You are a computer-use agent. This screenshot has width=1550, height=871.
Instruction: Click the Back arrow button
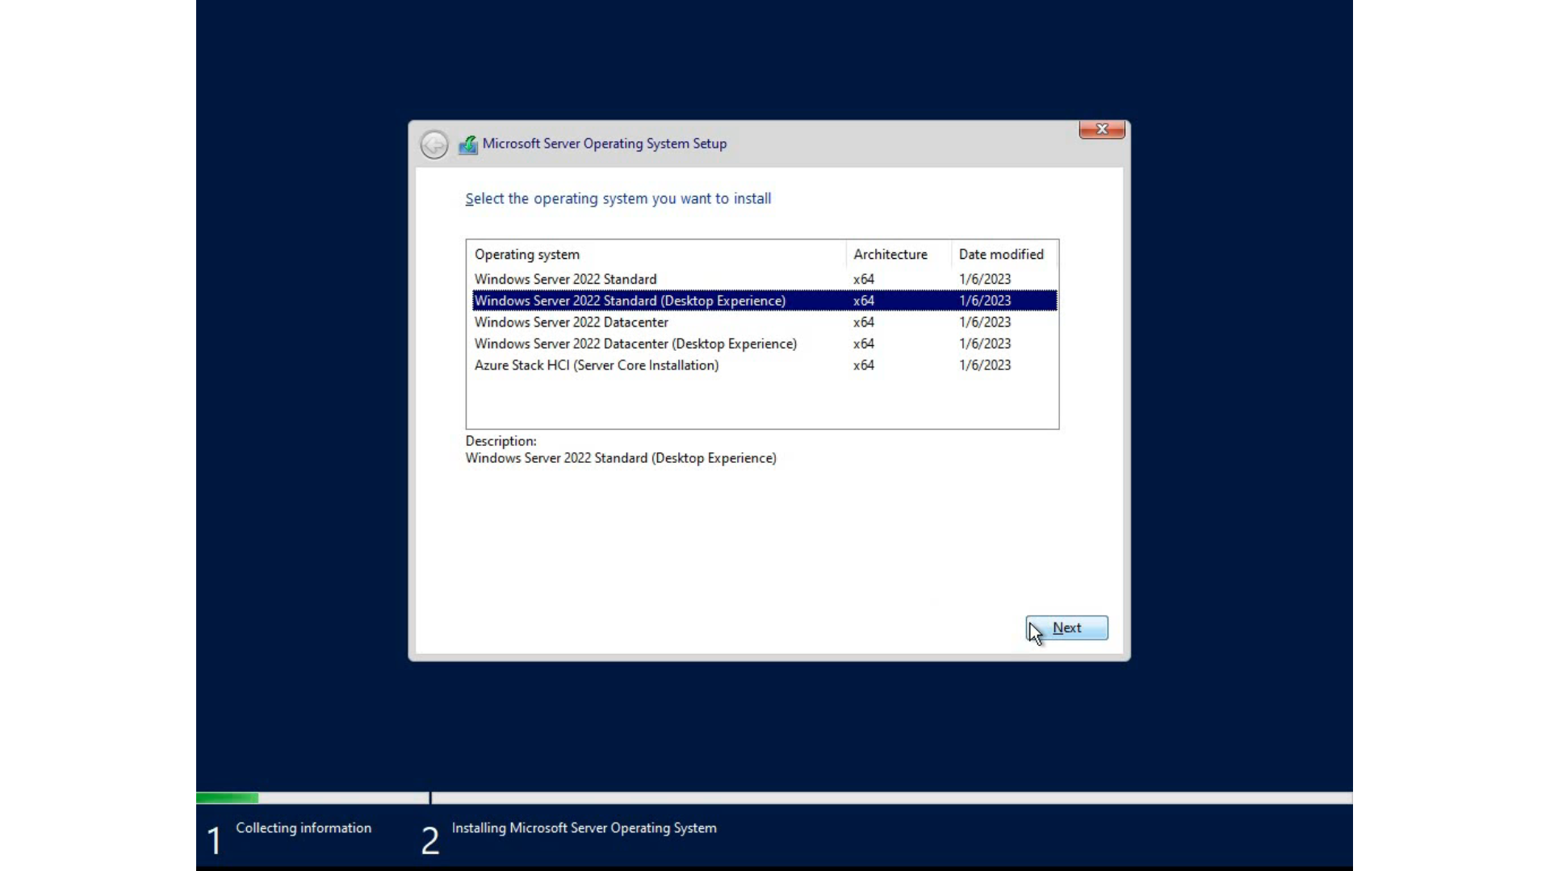(434, 144)
